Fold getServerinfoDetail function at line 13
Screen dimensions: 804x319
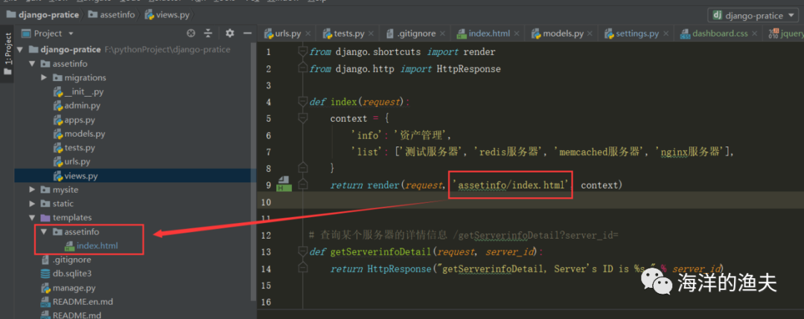[303, 252]
